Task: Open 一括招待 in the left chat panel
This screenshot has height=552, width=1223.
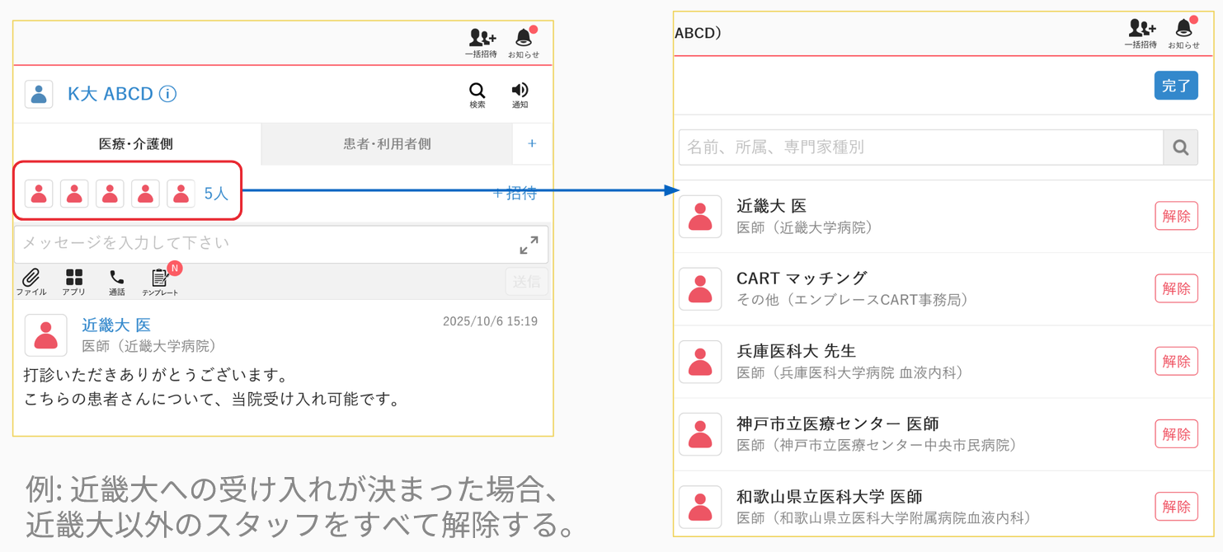Action: click(x=481, y=43)
